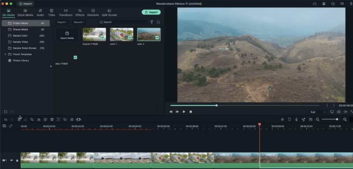Click the voiceover microphone icon
The width and height of the screenshot is (353, 169).
coord(297,120)
